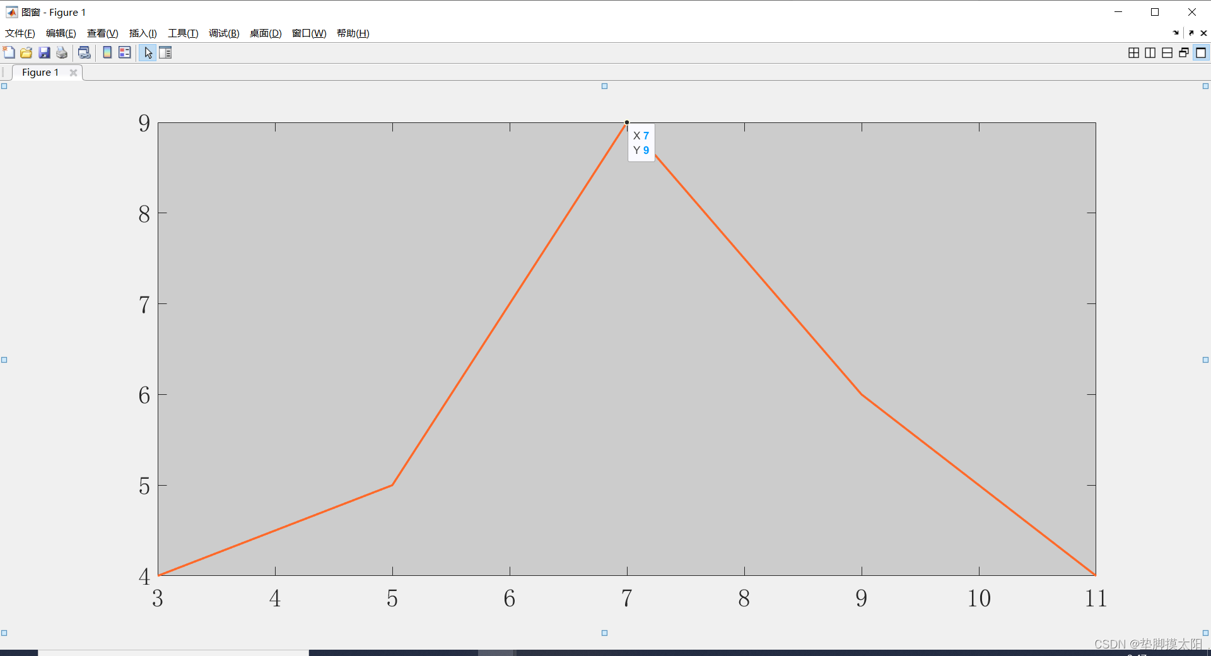Open the 调试(B) menu
The image size is (1211, 656).
click(x=224, y=33)
